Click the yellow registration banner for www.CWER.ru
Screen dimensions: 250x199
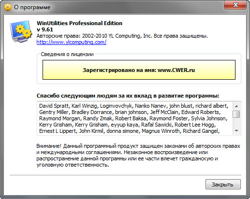139,70
